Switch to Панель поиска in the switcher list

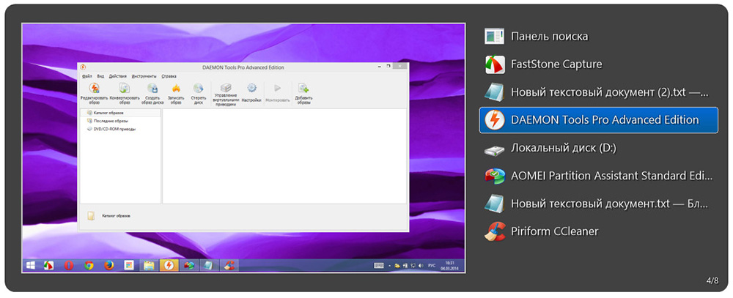[598, 37]
